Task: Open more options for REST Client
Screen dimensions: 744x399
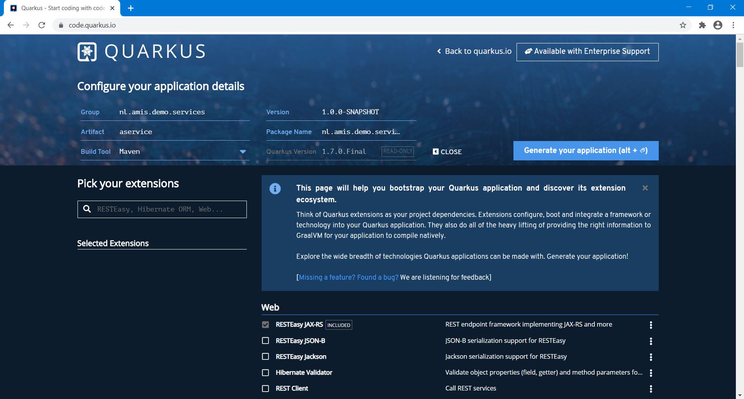Action: click(651, 389)
